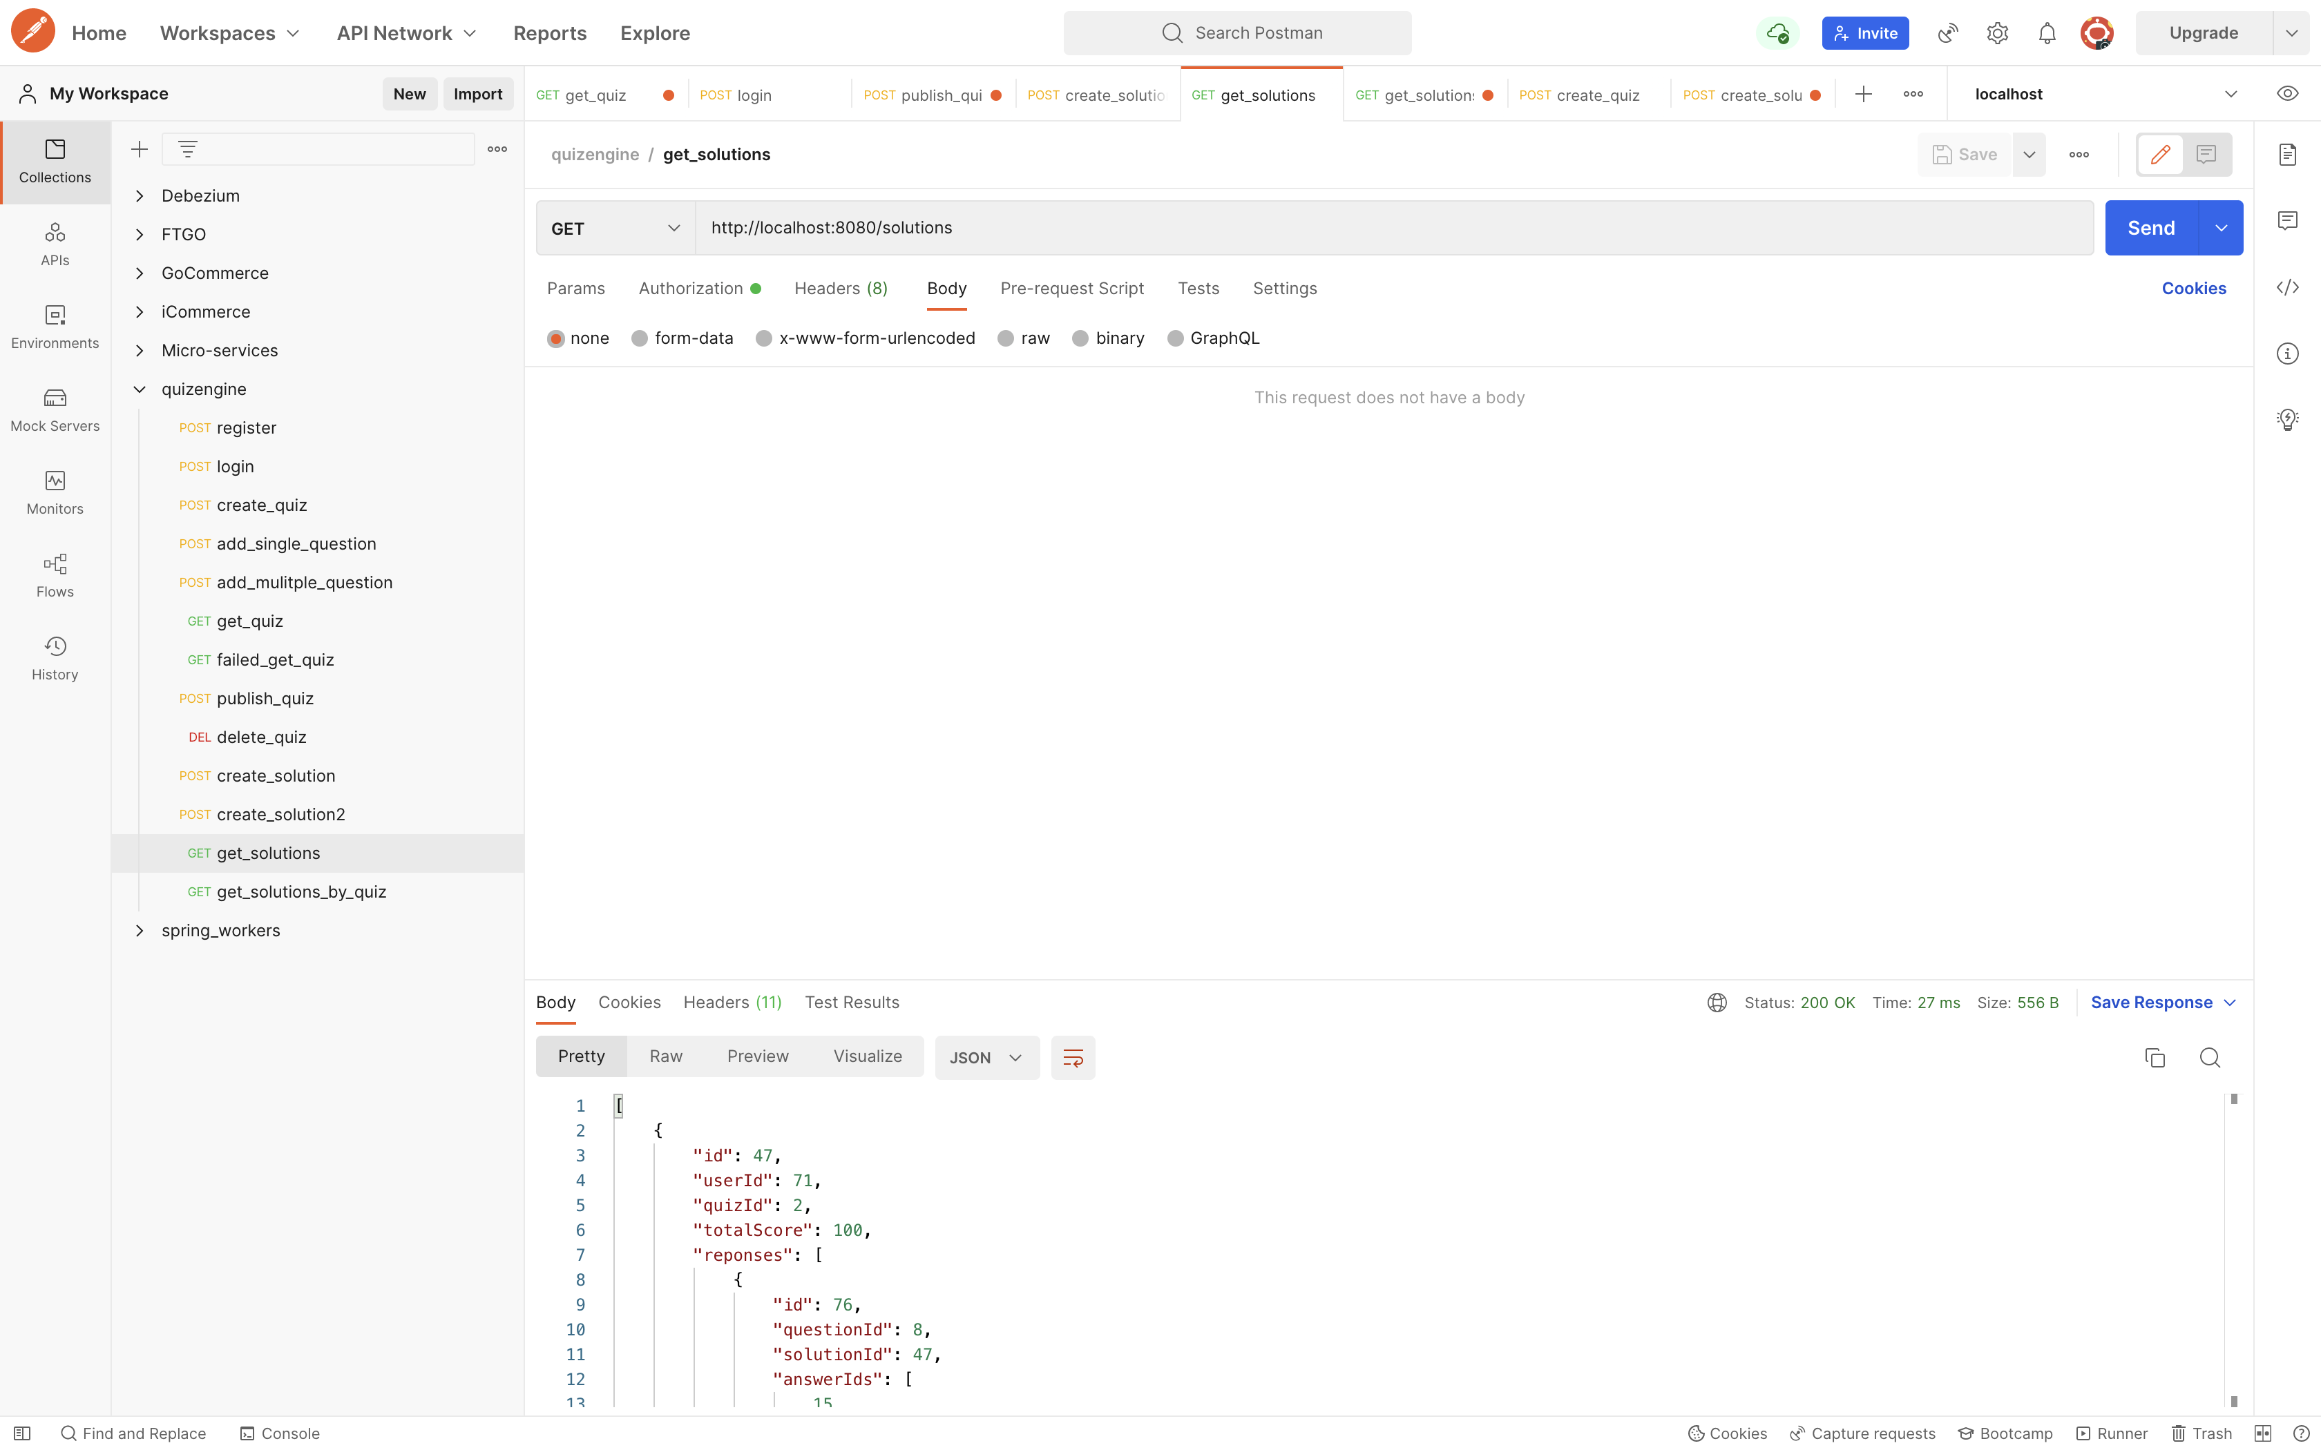Image resolution: width=2321 pixels, height=1450 pixels.
Task: Open Monitors in sidebar
Action: pyautogui.click(x=55, y=493)
